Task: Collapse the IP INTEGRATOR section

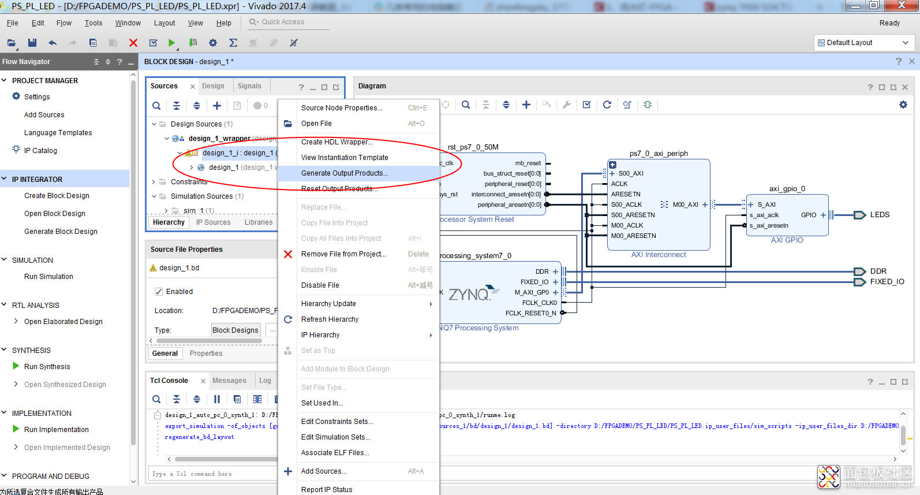Action: click(x=5, y=179)
